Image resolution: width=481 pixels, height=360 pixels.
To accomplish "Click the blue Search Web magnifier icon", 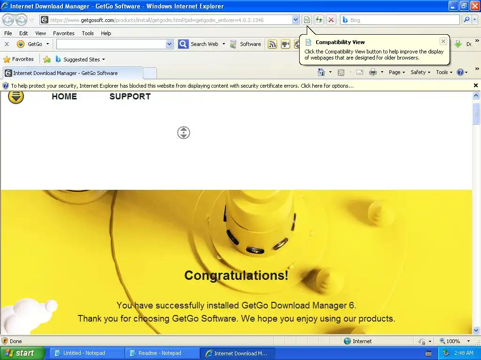I will coord(183,44).
